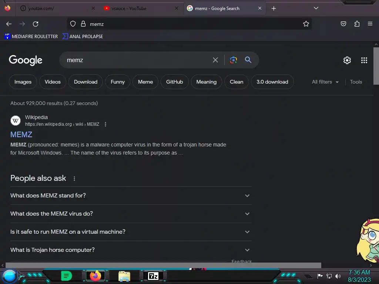Viewport: 379px width, 284px height.
Task: Search by image with Google Lens
Action: tap(233, 60)
